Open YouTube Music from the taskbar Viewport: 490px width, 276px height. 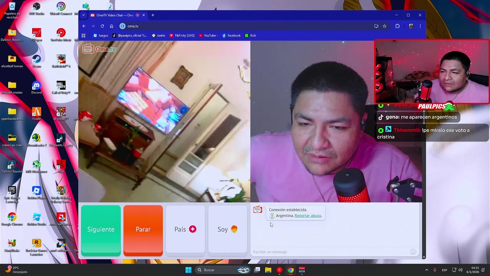[x=279, y=270]
